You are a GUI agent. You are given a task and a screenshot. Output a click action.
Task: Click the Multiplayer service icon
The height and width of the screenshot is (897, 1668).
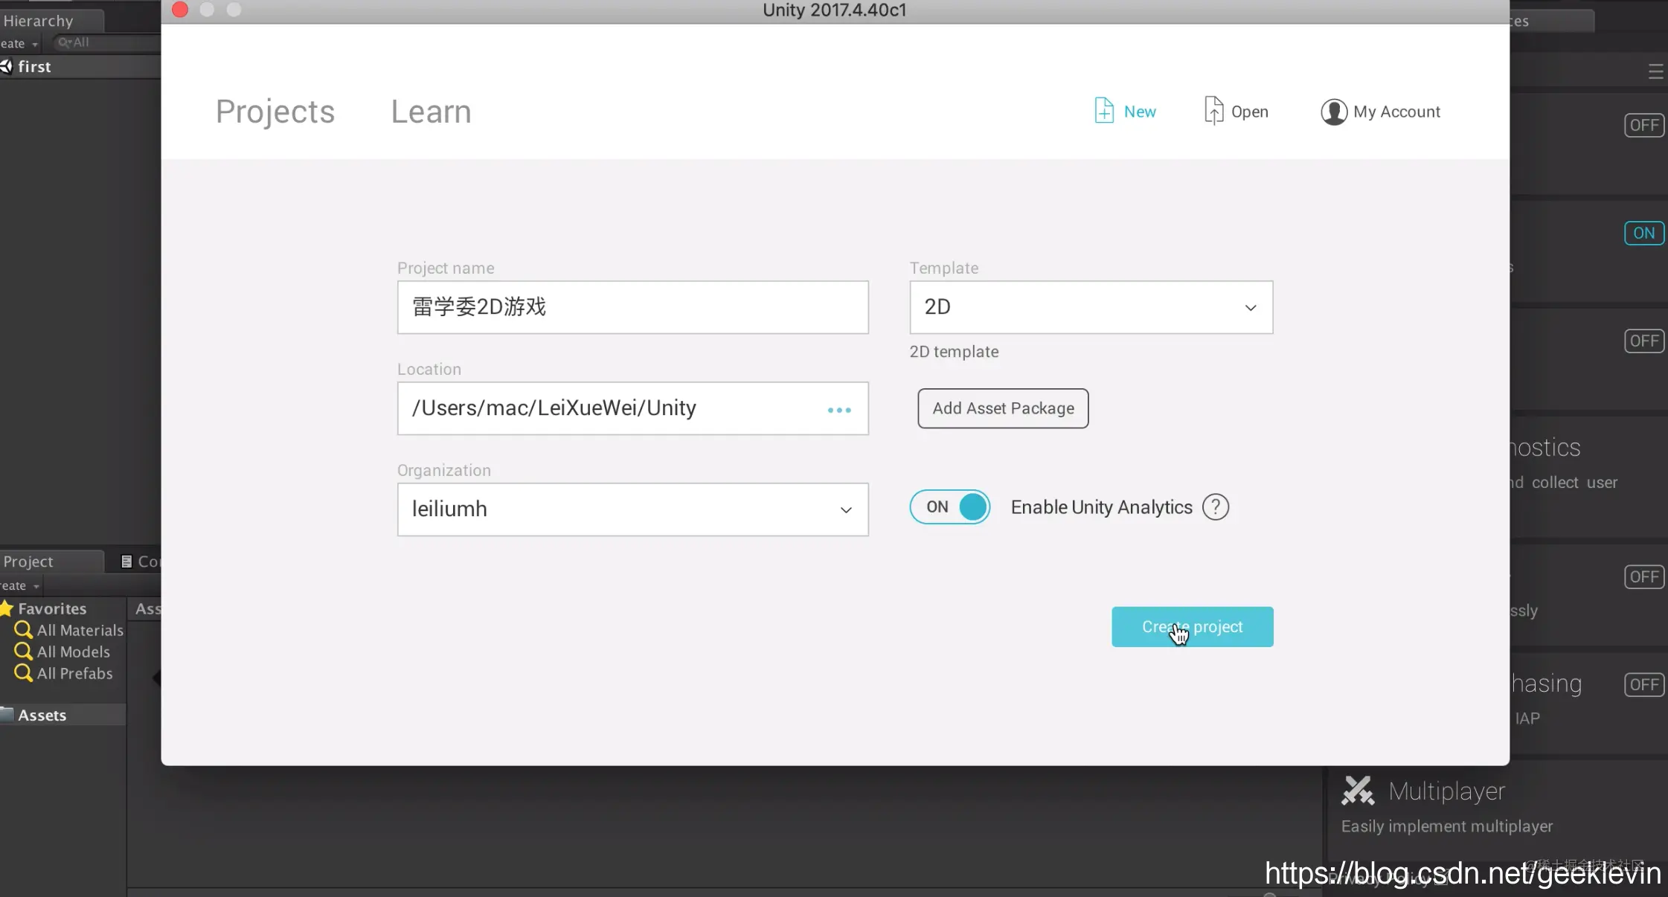[x=1358, y=791]
